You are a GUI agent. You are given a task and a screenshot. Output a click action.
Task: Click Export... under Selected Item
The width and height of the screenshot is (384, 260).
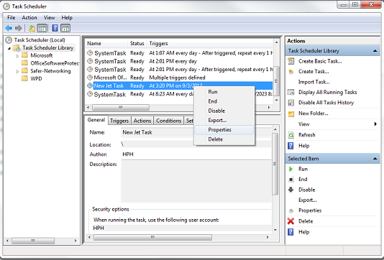click(x=308, y=200)
